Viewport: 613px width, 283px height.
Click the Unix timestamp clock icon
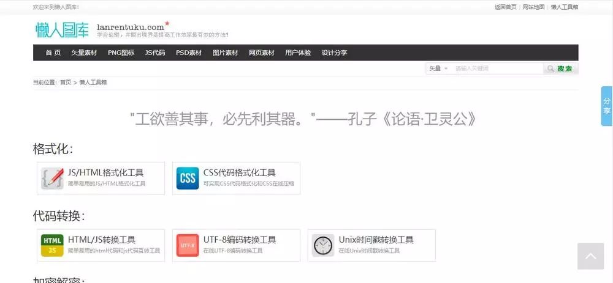pyautogui.click(x=323, y=245)
